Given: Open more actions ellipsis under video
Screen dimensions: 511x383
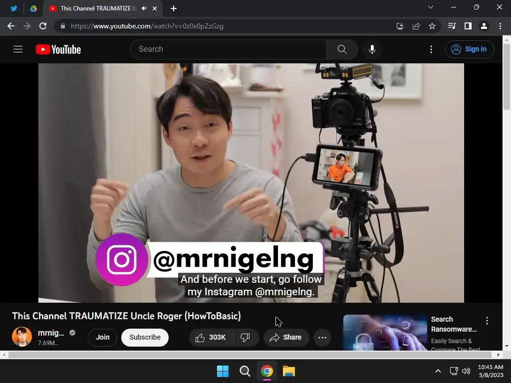Looking at the screenshot, I should click(x=322, y=338).
